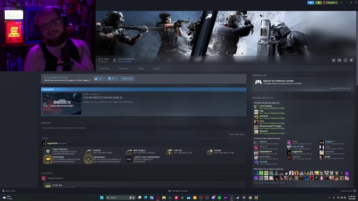Add game to favorites heart icon
This screenshot has width=358, height=201.
pos(351,60)
